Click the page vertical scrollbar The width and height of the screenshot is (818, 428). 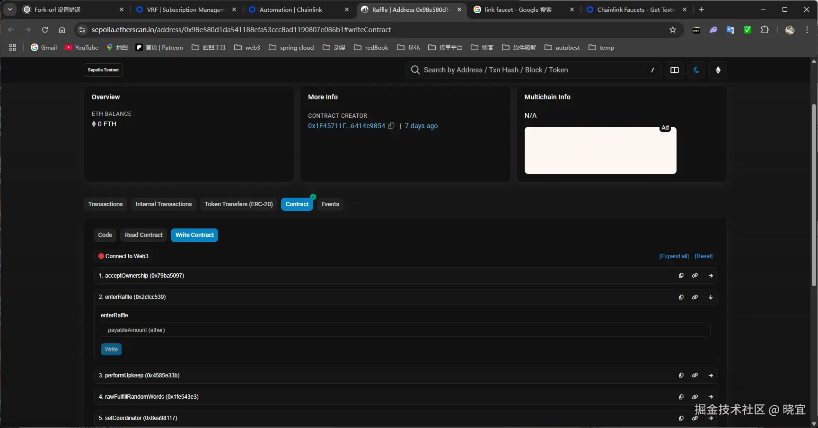[x=814, y=195]
